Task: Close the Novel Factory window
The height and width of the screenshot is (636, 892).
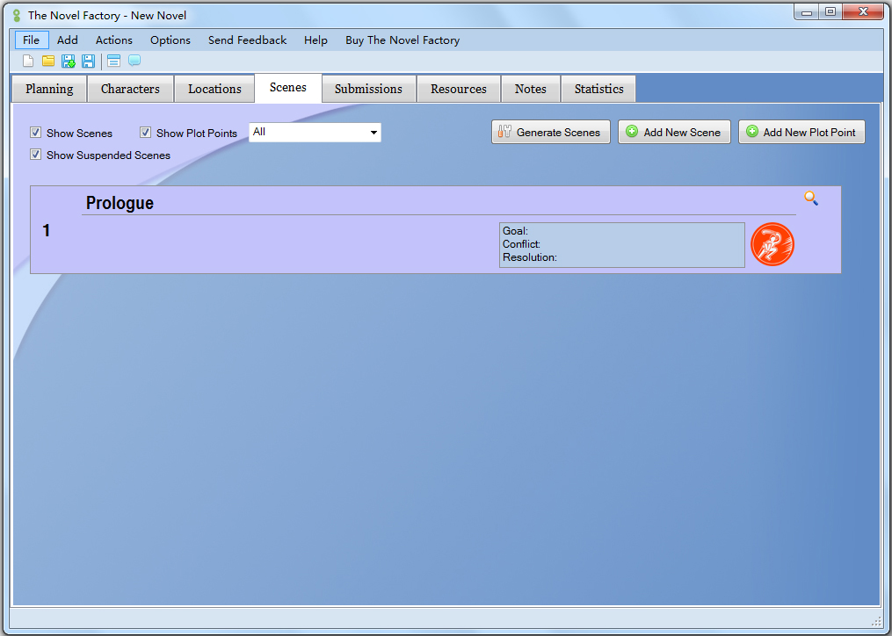Action: 863,12
